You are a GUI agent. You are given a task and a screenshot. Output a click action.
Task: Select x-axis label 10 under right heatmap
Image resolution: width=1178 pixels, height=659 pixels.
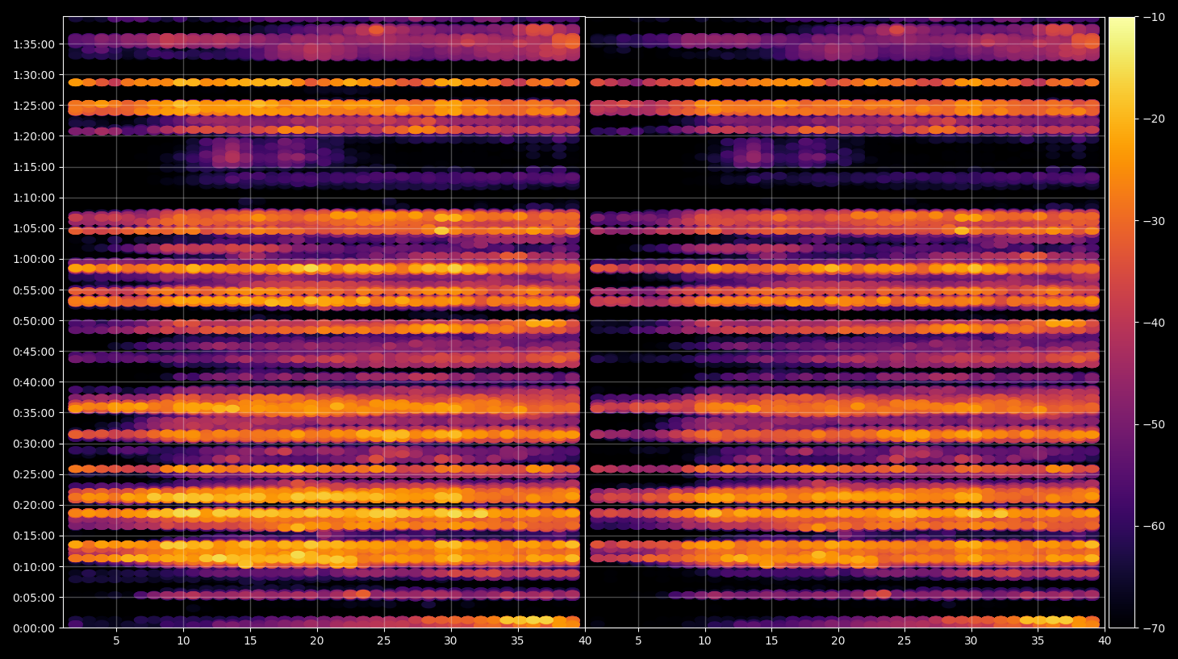pos(704,641)
